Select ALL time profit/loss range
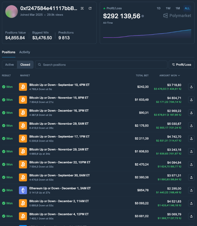This screenshot has width=197, height=226. pyautogui.click(x=187, y=8)
